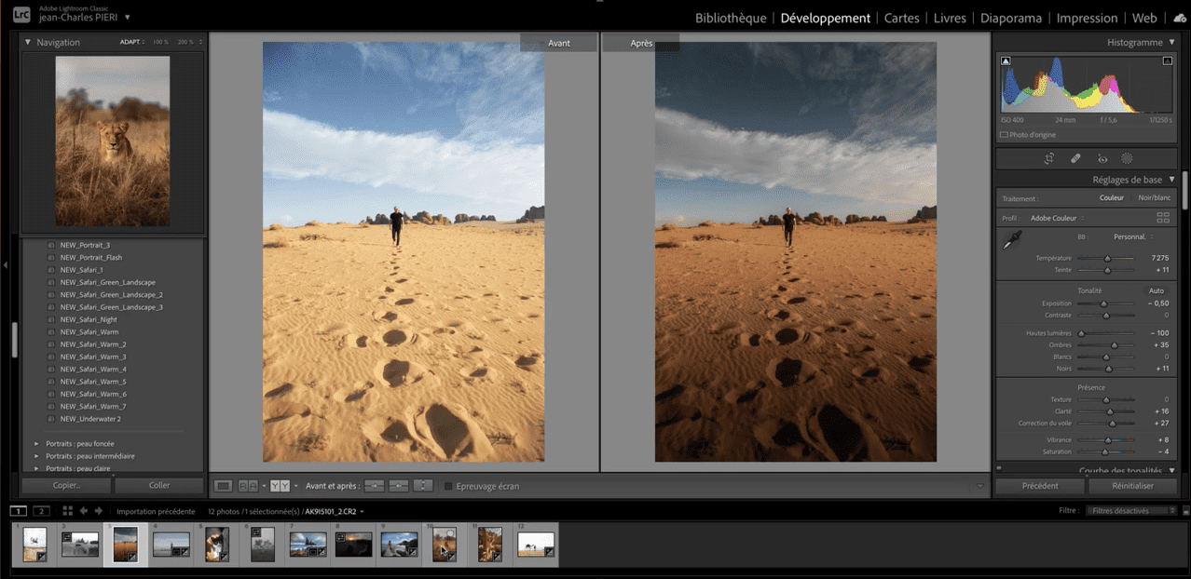
Task: Collapse the Navigation panel
Action: click(28, 42)
